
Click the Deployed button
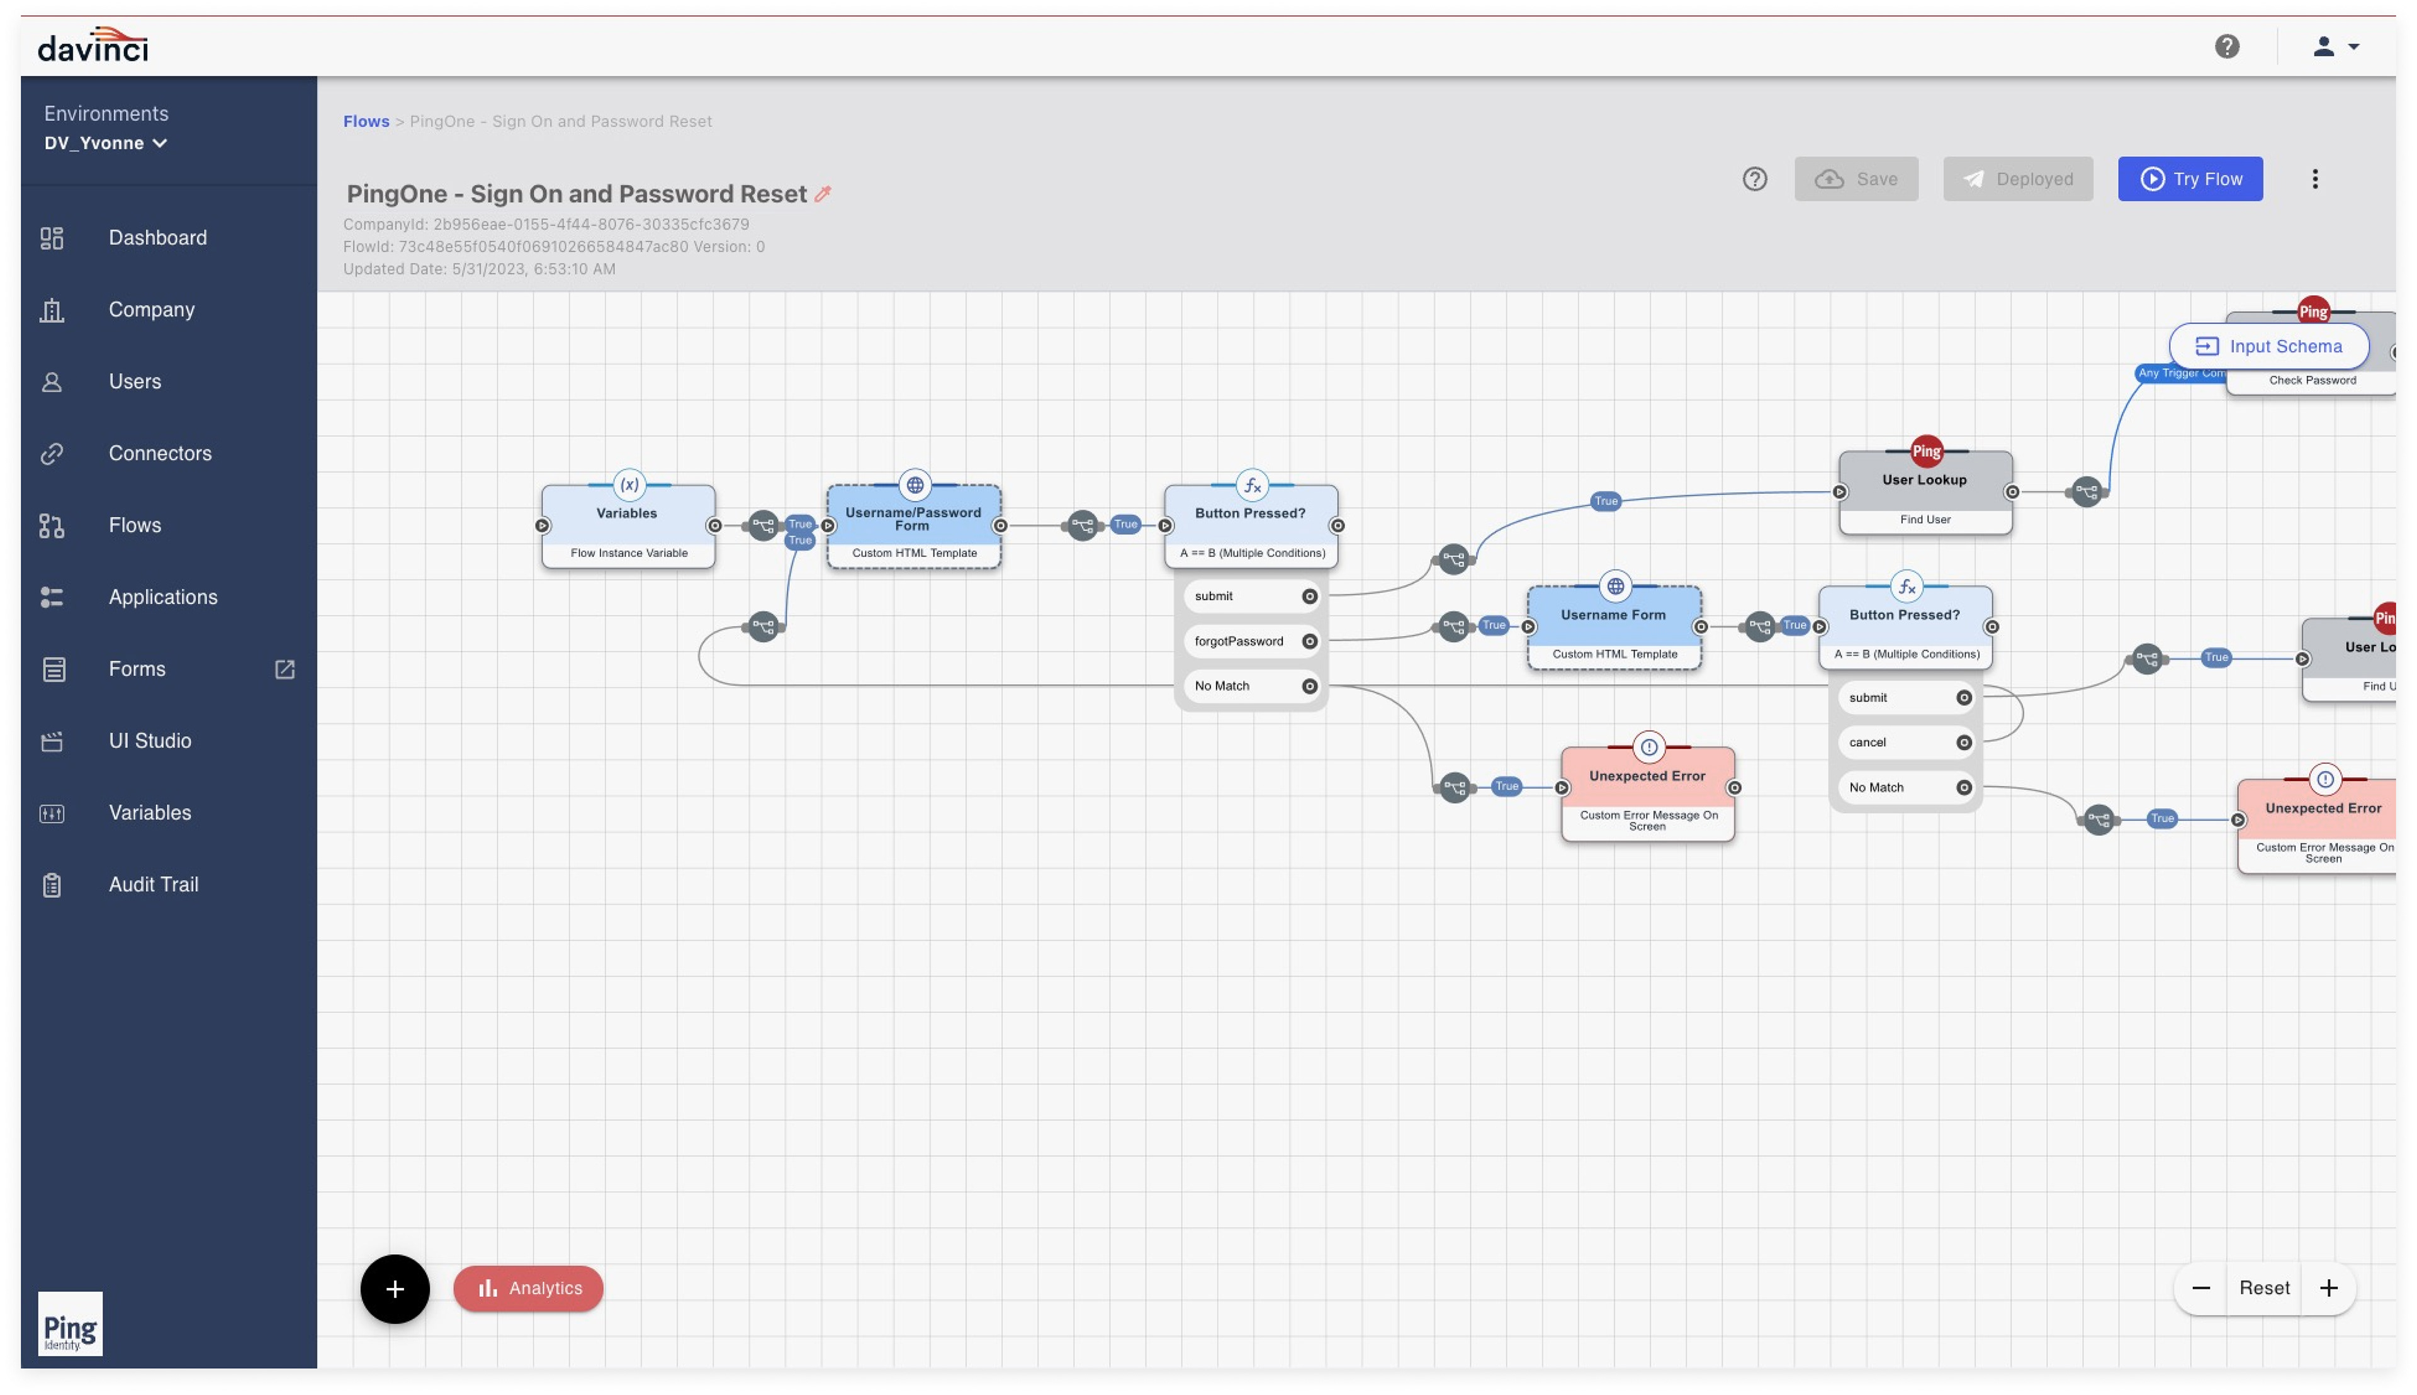pyautogui.click(x=2017, y=179)
